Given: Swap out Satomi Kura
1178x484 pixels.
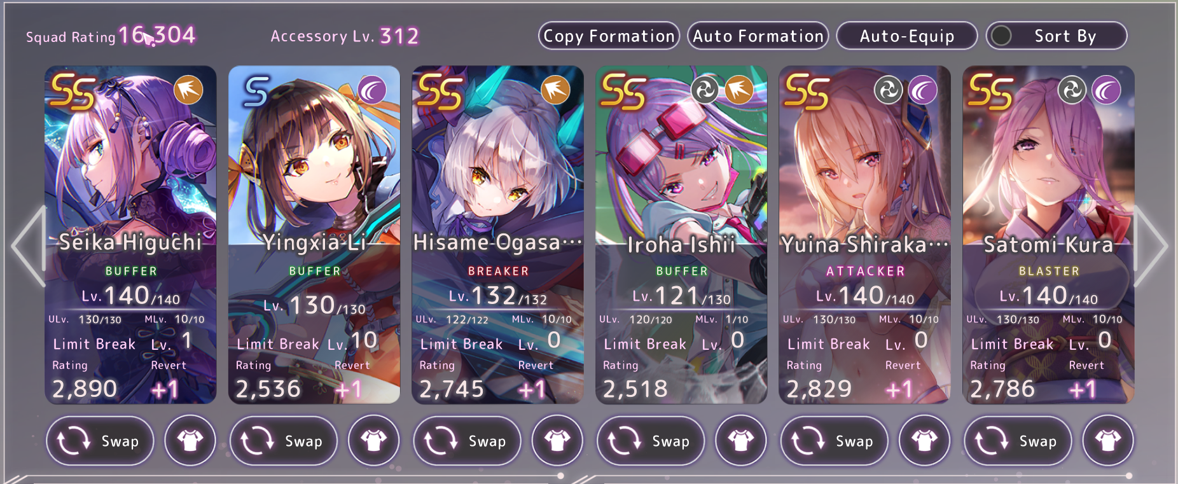Looking at the screenshot, I should click(x=1018, y=441).
